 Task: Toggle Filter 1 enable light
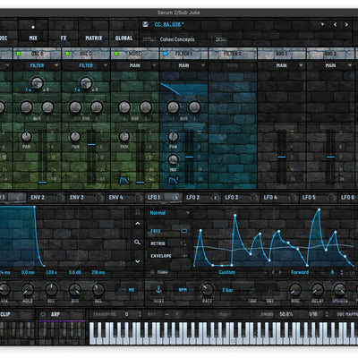pyautogui.click(x=166, y=54)
